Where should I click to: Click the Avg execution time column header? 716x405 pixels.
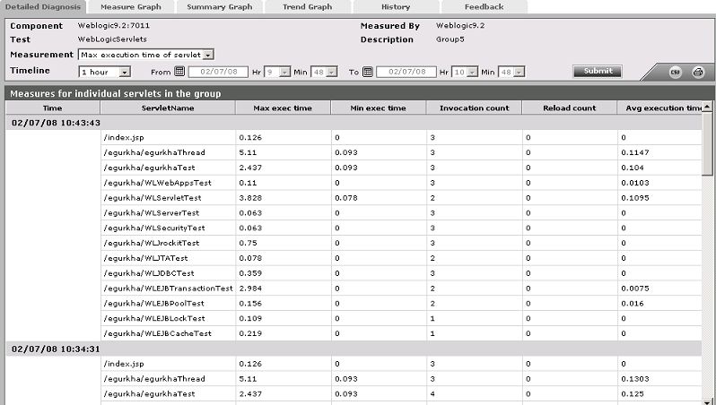click(x=659, y=108)
